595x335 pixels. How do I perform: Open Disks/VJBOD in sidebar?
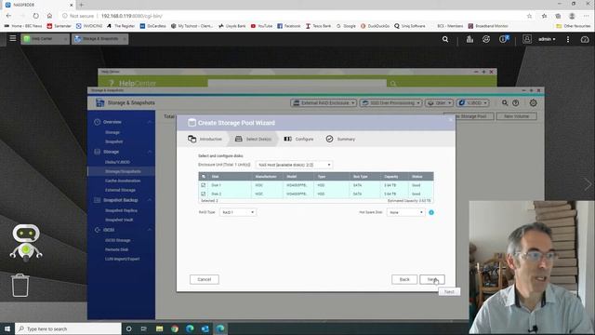point(118,162)
